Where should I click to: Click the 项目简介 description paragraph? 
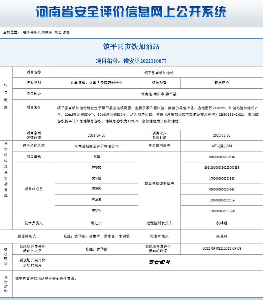(x=158, y=114)
